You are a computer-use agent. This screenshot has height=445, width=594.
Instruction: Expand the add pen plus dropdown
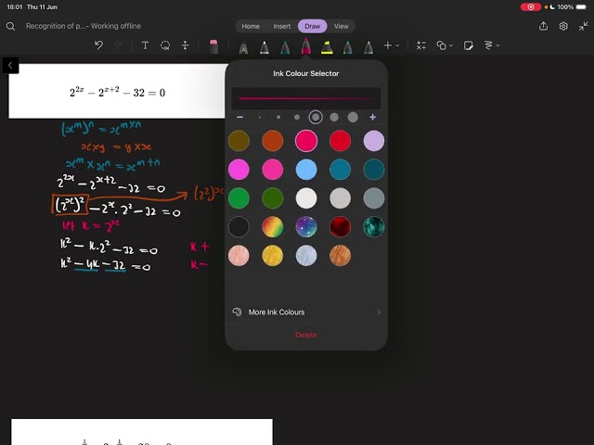[x=392, y=45]
